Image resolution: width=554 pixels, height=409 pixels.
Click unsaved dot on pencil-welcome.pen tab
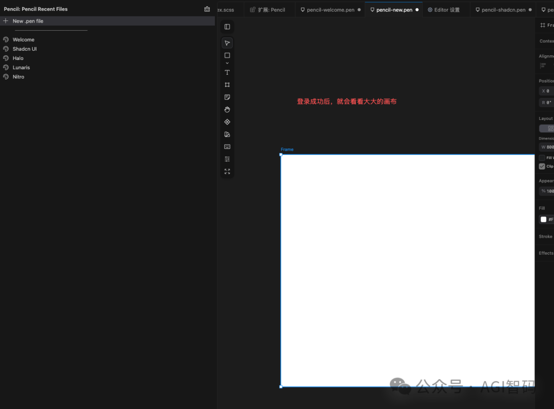coord(359,10)
